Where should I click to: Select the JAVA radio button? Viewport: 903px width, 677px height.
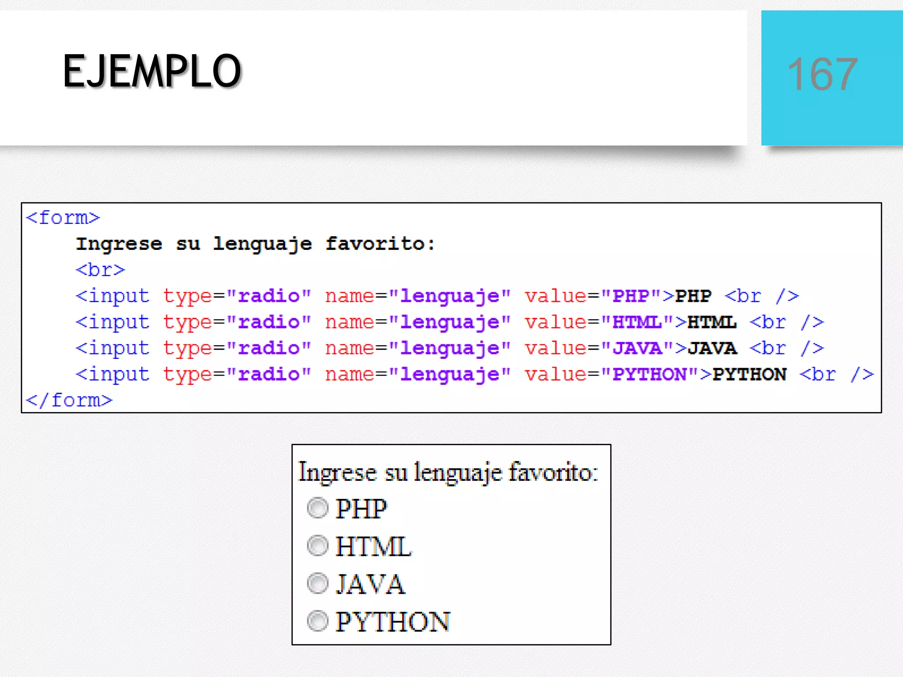tap(317, 584)
